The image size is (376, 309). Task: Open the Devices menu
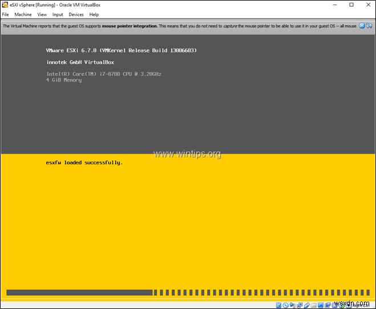pos(76,15)
